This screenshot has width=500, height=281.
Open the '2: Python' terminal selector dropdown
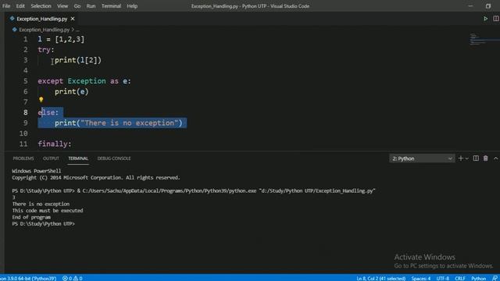coord(422,158)
